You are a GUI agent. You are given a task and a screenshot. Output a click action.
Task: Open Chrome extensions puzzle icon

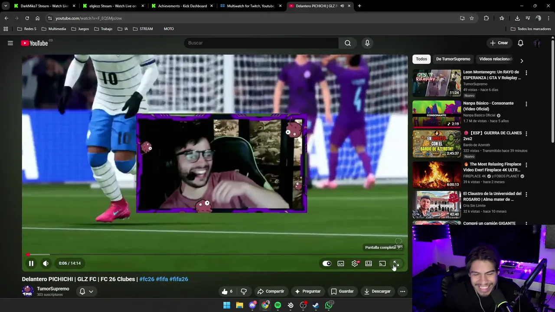coord(486,18)
